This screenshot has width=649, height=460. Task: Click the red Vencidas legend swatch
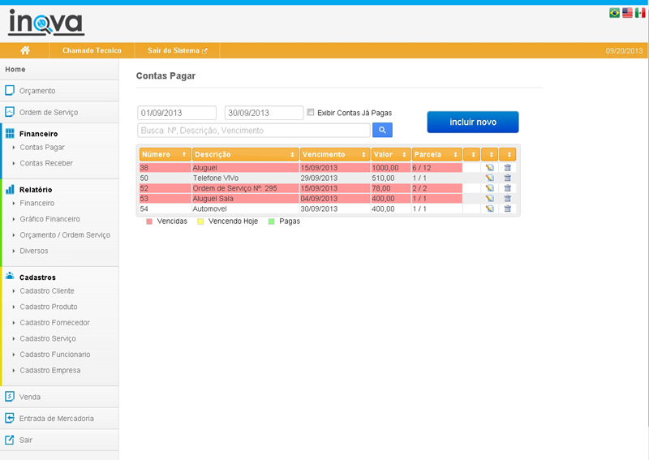pos(150,221)
